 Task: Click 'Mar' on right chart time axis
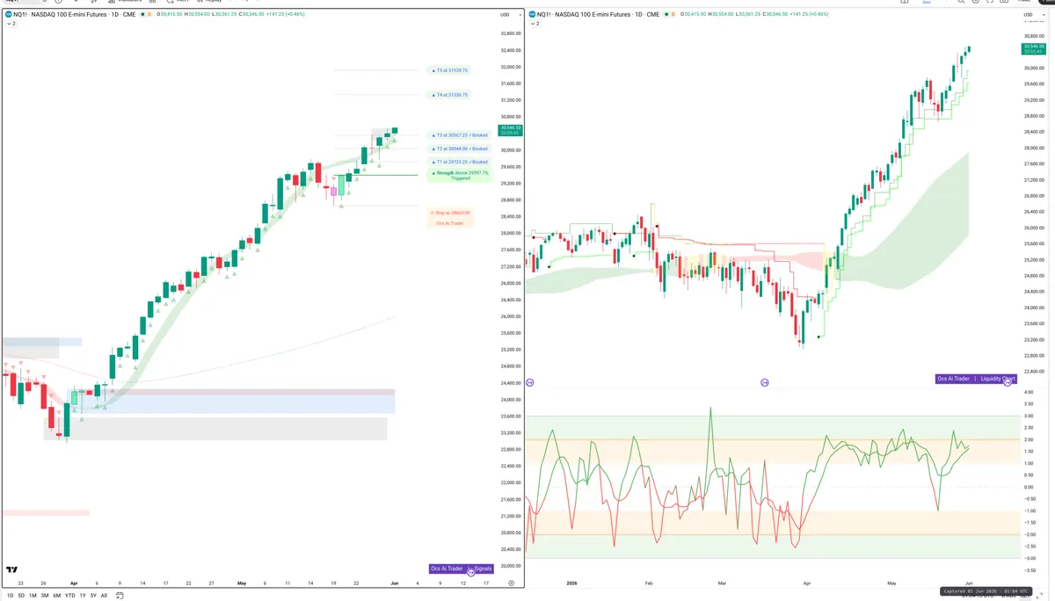point(722,583)
